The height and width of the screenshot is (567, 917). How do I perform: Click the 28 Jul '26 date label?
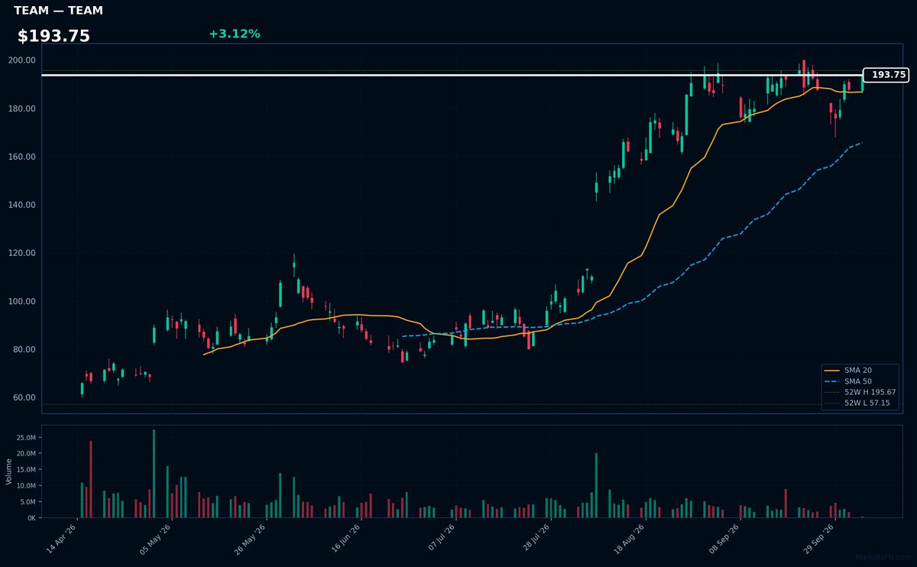pos(535,539)
